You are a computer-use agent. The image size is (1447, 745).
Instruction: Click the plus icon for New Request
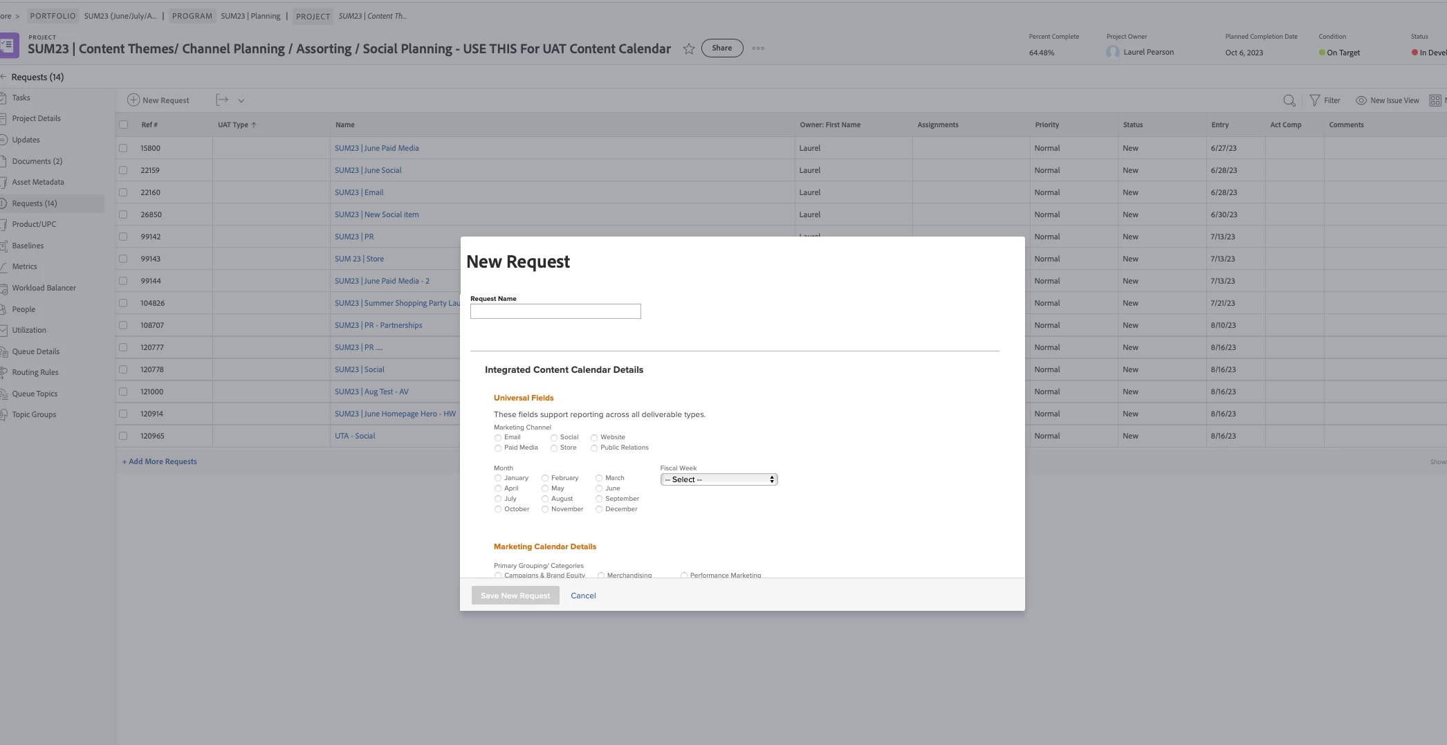[x=133, y=100]
